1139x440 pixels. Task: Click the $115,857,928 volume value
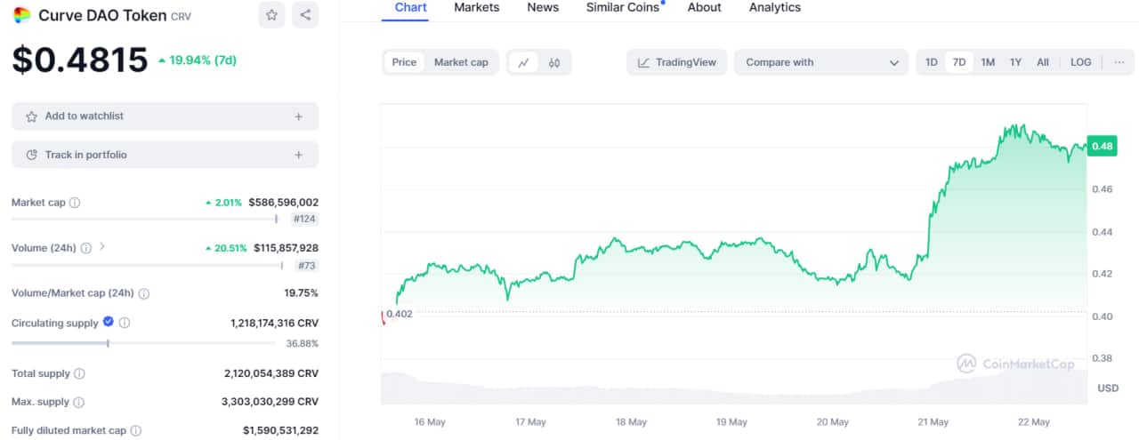286,248
